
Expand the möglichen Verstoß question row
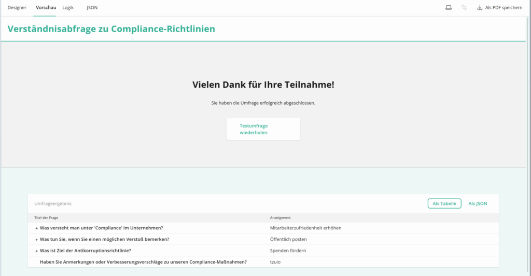coord(36,240)
